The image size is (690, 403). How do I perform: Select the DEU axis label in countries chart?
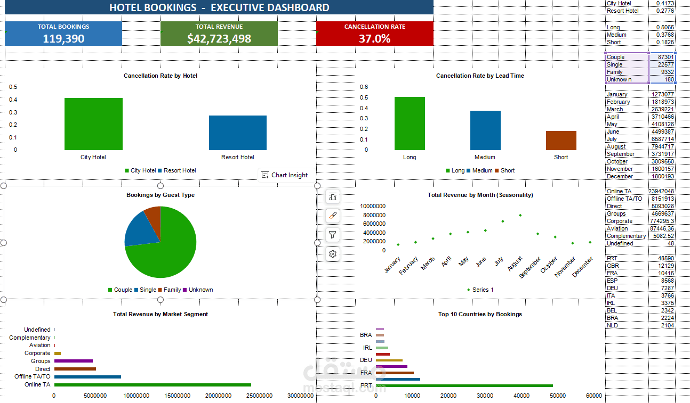366,360
